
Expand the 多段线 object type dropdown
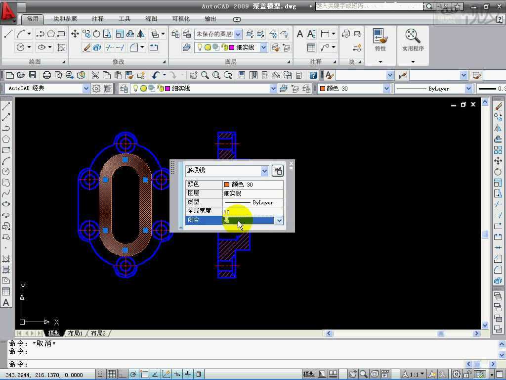(x=264, y=171)
